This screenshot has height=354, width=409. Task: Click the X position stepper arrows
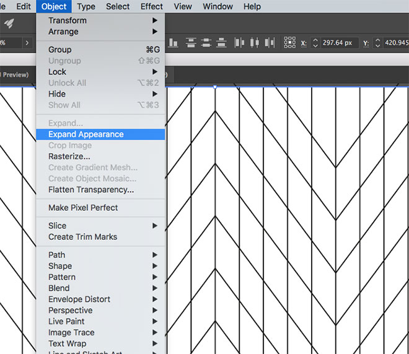[315, 43]
